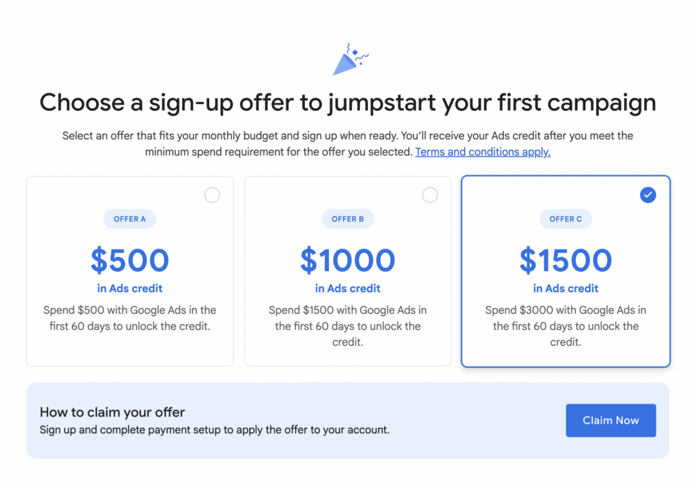This screenshot has width=697, height=484.
Task: Click the party popper celebration icon
Action: coord(349,61)
